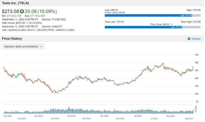
Task: Click the latest candlestick at Sep 2023
Action: click(193, 68)
